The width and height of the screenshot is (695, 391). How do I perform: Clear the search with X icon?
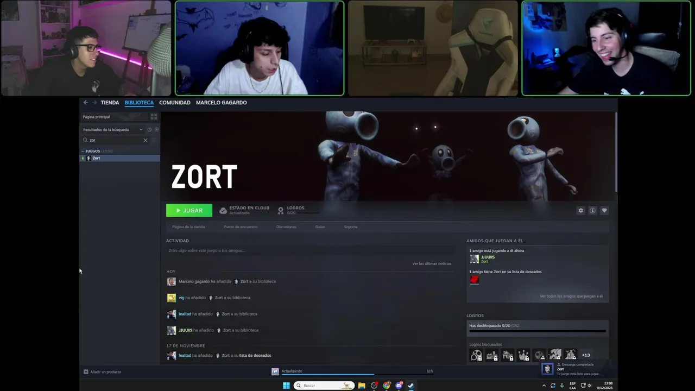[x=146, y=140]
